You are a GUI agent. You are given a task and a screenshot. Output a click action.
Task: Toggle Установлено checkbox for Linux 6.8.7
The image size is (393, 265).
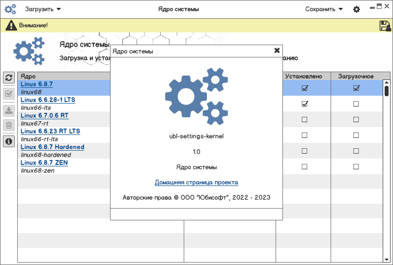(x=305, y=88)
